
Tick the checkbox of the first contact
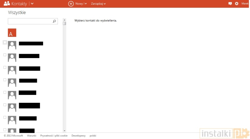pyautogui.click(x=5, y=42)
